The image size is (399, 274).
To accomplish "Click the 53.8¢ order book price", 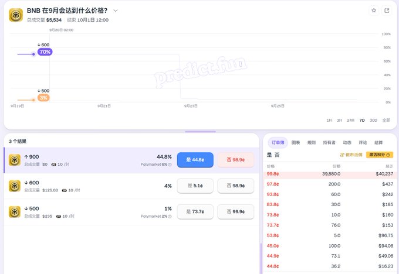I will click(272, 236).
